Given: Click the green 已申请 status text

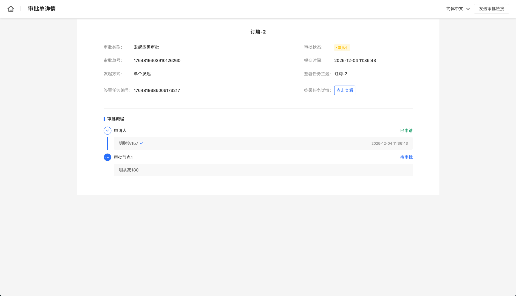Looking at the screenshot, I should [x=406, y=131].
